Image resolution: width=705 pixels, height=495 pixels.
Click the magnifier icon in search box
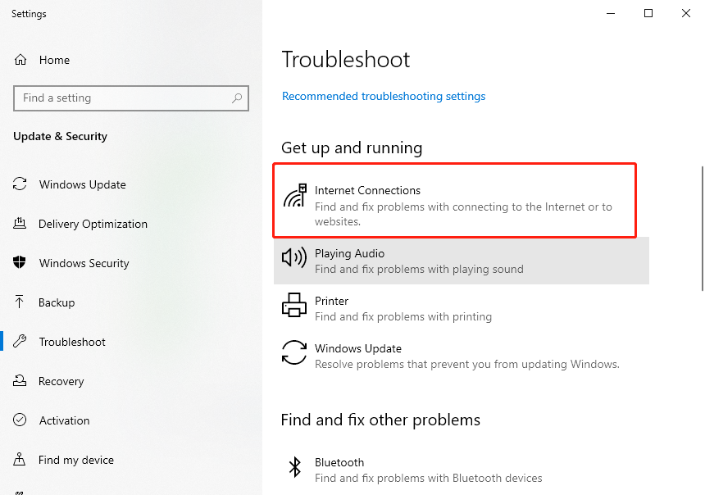point(237,98)
